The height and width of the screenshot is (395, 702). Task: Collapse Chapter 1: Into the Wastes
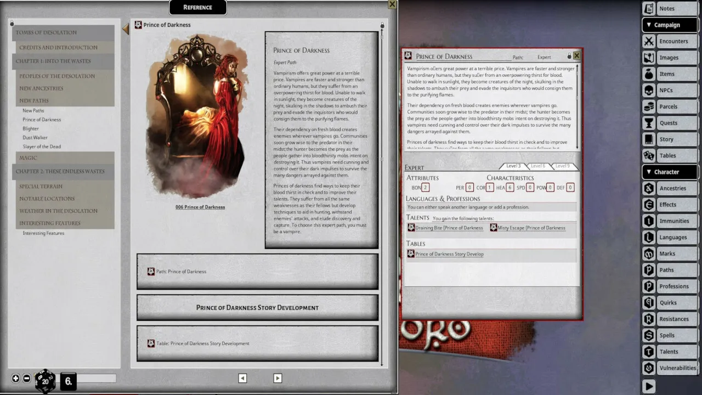[63, 61]
